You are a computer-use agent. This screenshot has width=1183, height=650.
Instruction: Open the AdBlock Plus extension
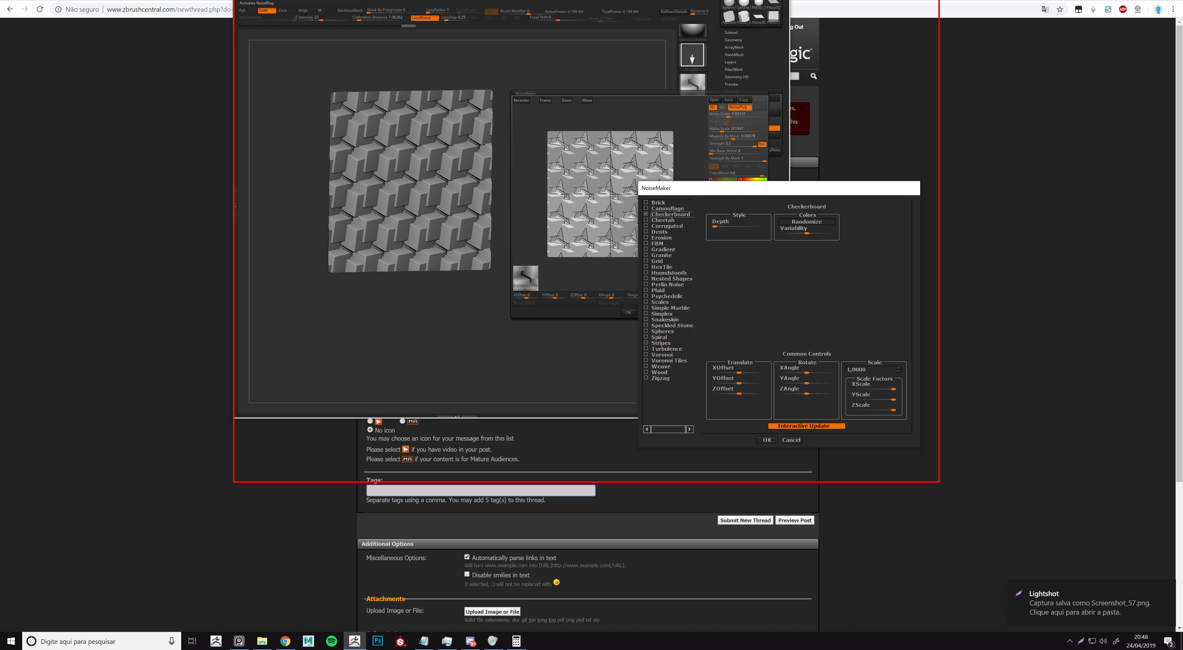click(x=1123, y=9)
